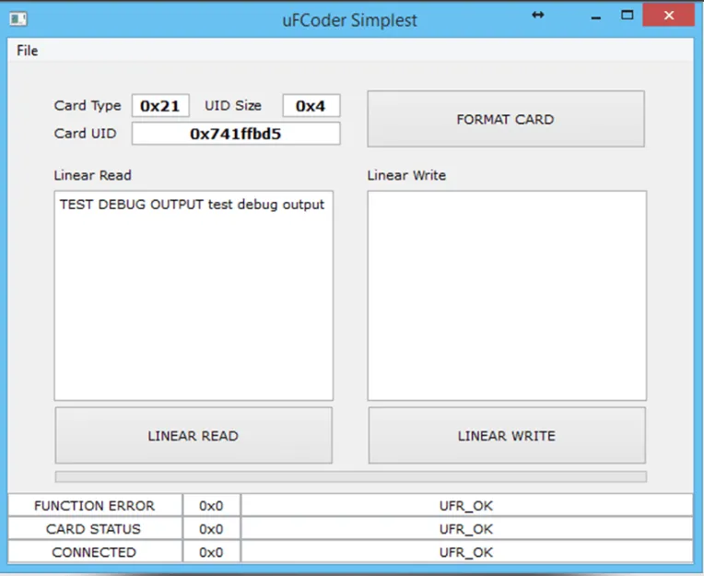Maximize the uFCoder Simplest window
This screenshot has height=576, width=704.
(x=628, y=16)
